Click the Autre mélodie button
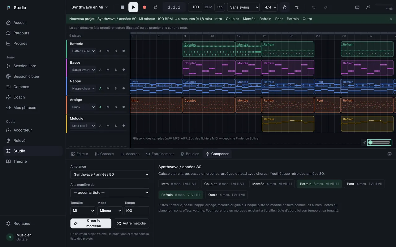Screen dimensions: 396x247 pos(131,223)
